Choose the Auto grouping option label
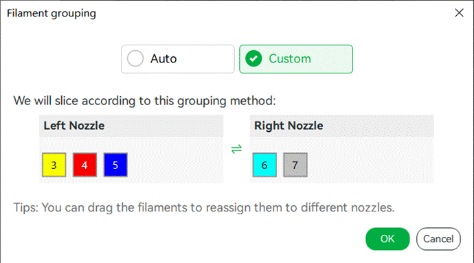The height and width of the screenshot is (263, 474). tap(163, 58)
